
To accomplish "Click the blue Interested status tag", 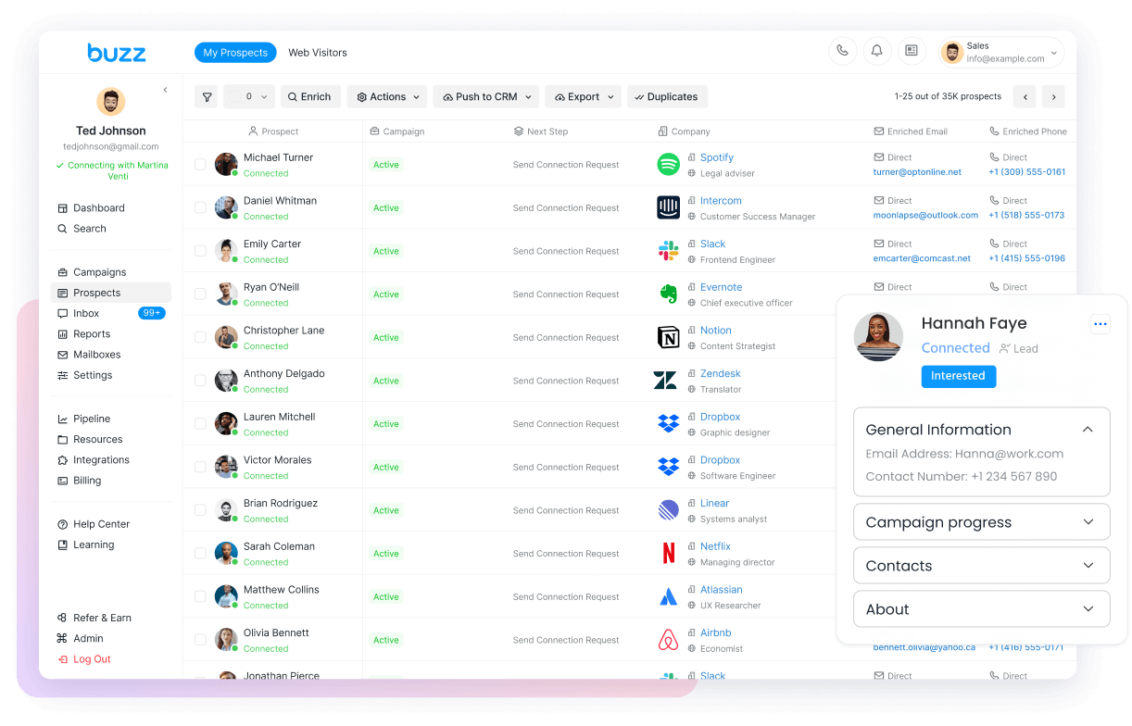I will pos(958,376).
